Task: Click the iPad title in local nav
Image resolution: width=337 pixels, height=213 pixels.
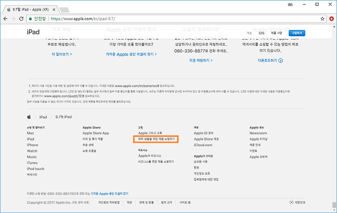Action: pyautogui.click(x=33, y=32)
